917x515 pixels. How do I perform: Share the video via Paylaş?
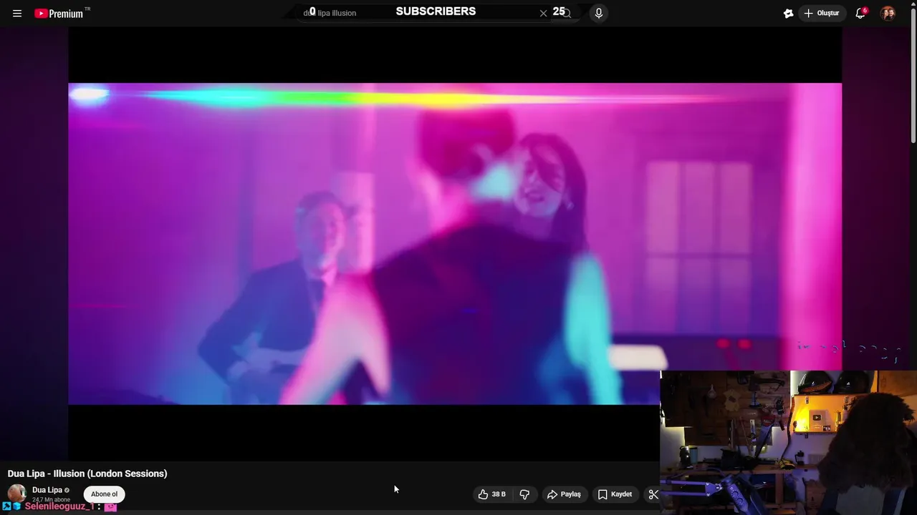coord(564,494)
